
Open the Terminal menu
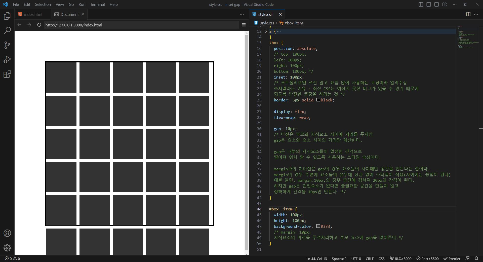point(97,5)
